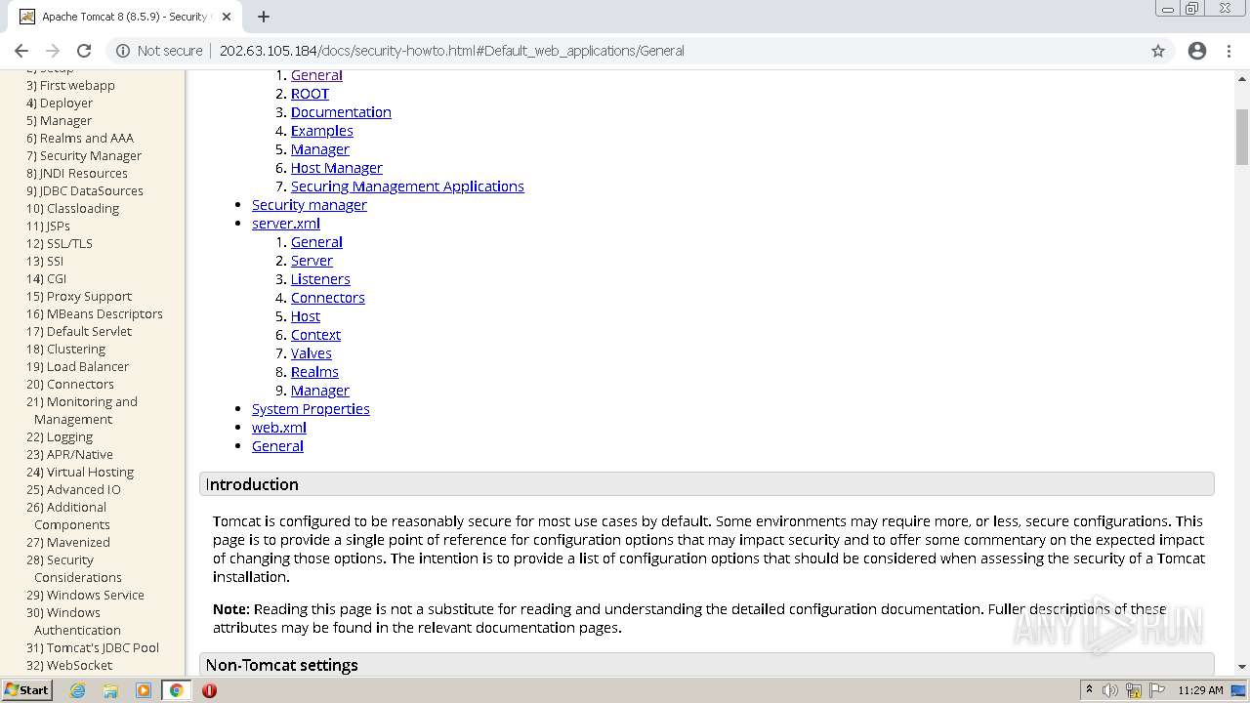Select the Chrome taskbar icon
The width and height of the screenshot is (1250, 703).
point(176,690)
